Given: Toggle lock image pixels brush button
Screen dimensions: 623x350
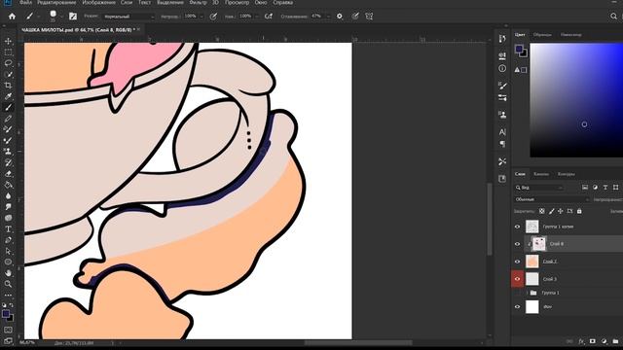Looking at the screenshot, I should click(551, 211).
